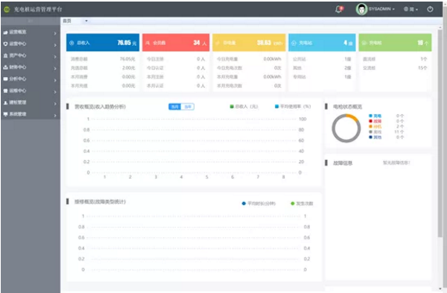The width and height of the screenshot is (447, 293).
Task: Open 分析中心 in the sidebar
Action: (x=30, y=79)
